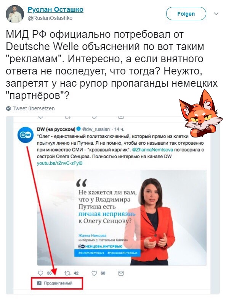The height and width of the screenshot is (299, 226).
Task: Click the Продвигаемый promoted label
Action: tap(58, 283)
